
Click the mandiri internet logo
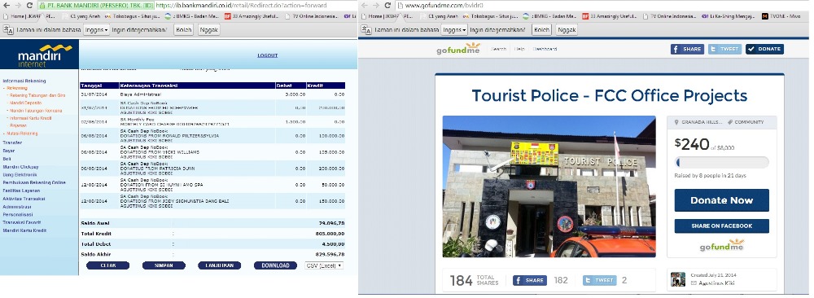(x=39, y=56)
